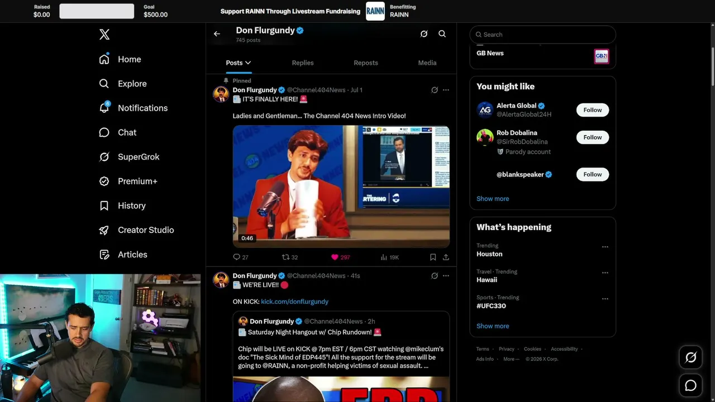Open the more options menu on the WE'RE LIVE post

tap(446, 276)
